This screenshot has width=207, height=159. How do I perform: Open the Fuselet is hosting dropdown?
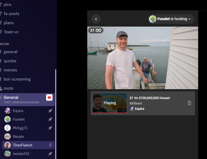tap(171, 19)
